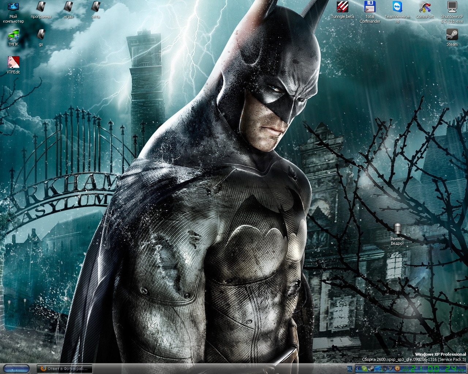Launch Tunngle beta from desktop
This screenshot has width=468, height=374.
click(x=343, y=10)
